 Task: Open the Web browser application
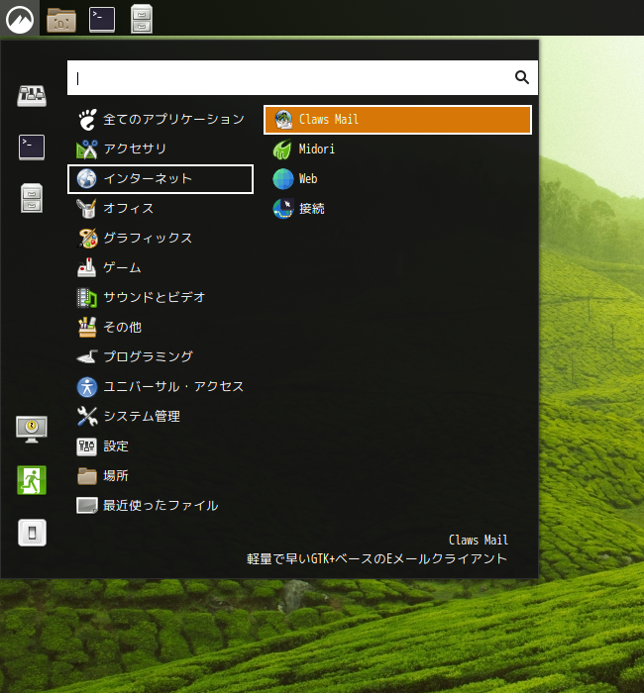coord(397,179)
